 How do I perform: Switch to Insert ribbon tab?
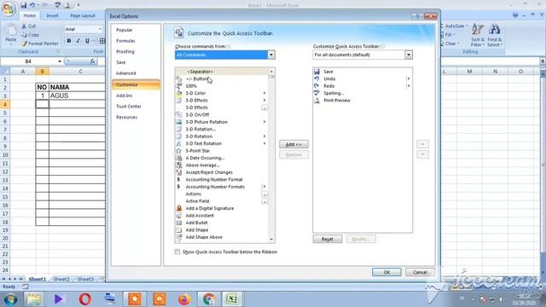52,15
